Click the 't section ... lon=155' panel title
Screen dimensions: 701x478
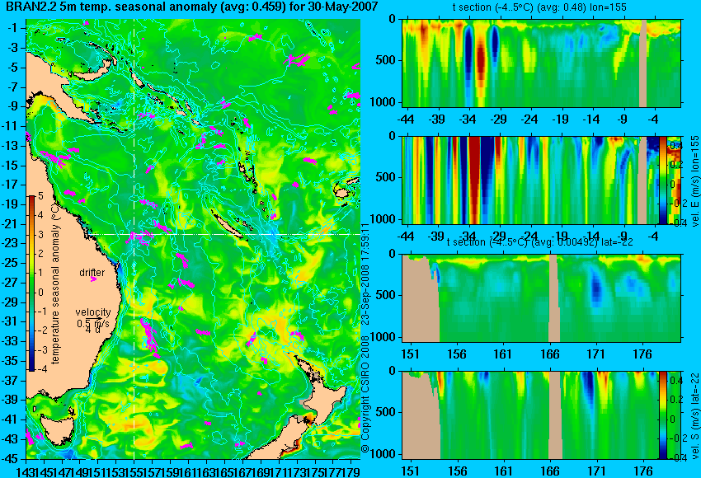539,7
